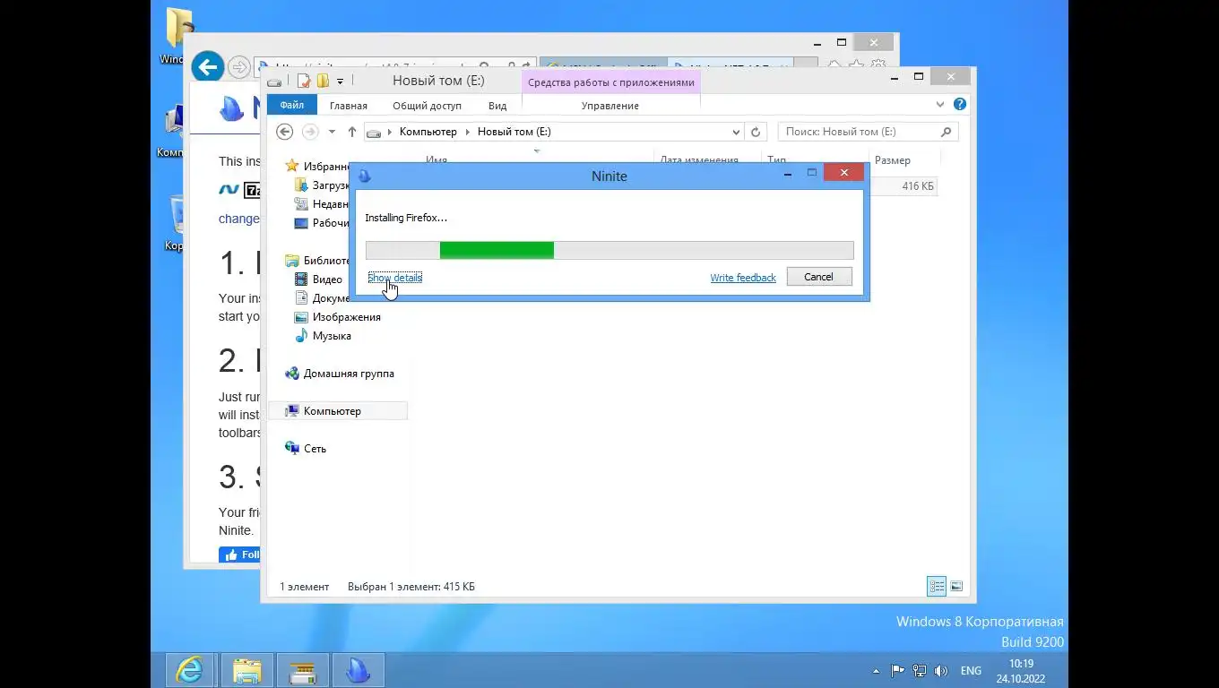Open the Документы library
Screen dimensions: 1219x688
pyautogui.click(x=322, y=298)
